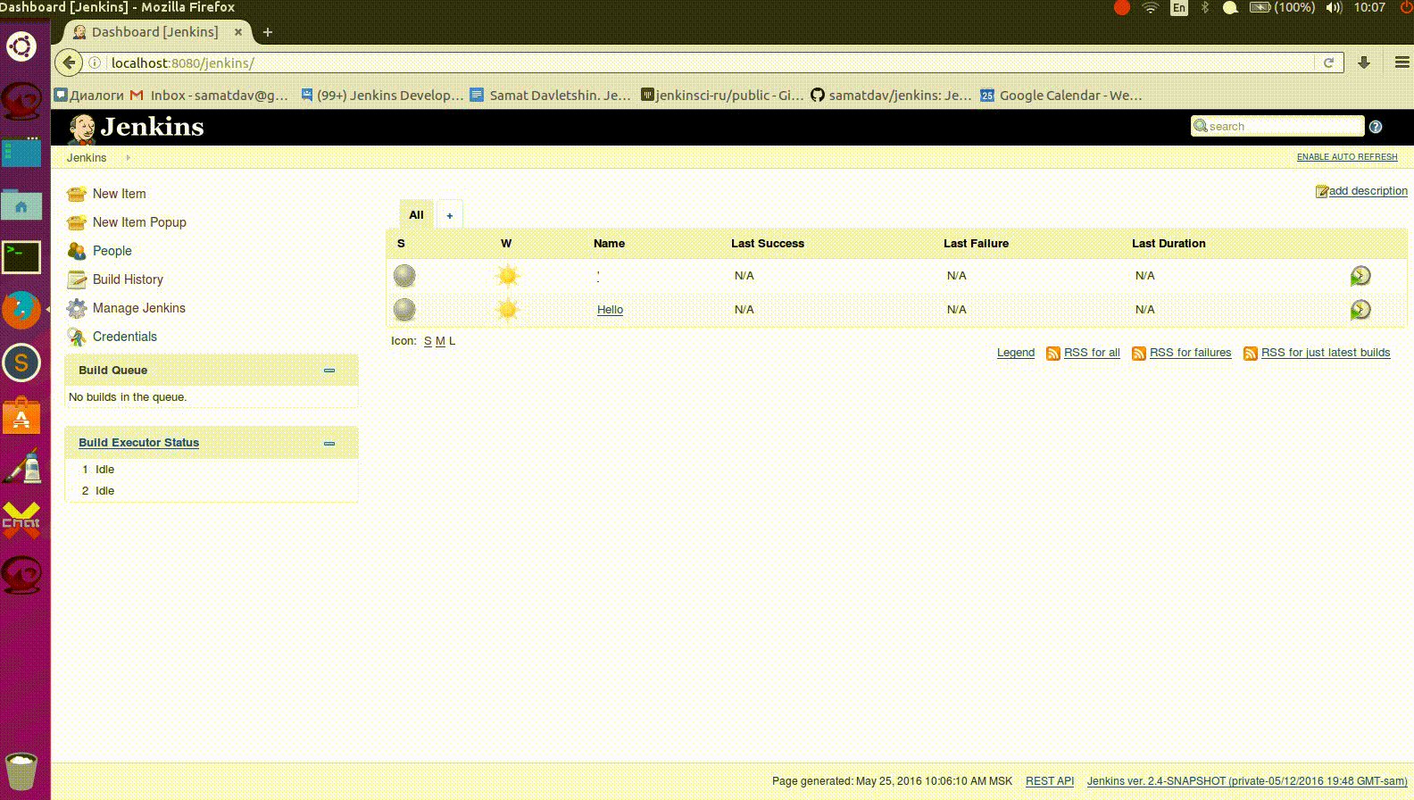1414x800 pixels.
Task: Expand the Jenkins breadcrumb arrow menu
Action: [129, 158]
